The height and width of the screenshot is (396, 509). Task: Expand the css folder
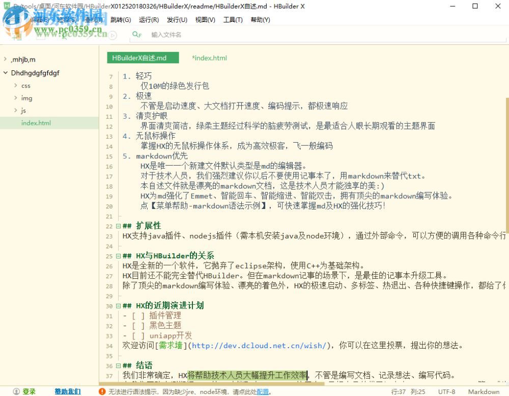click(16, 85)
